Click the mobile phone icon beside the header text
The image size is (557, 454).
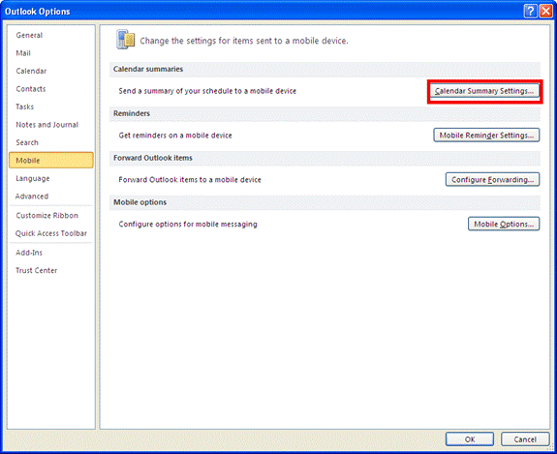point(125,40)
